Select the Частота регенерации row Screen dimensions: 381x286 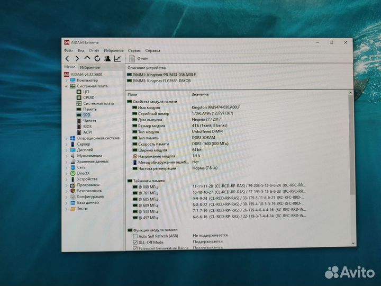click(175, 168)
